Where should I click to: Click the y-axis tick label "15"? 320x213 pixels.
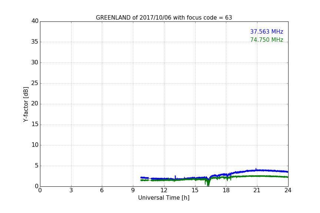(x=35, y=124)
